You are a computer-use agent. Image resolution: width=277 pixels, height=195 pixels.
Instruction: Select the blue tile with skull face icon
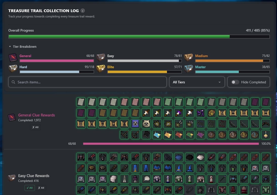tap(135, 124)
